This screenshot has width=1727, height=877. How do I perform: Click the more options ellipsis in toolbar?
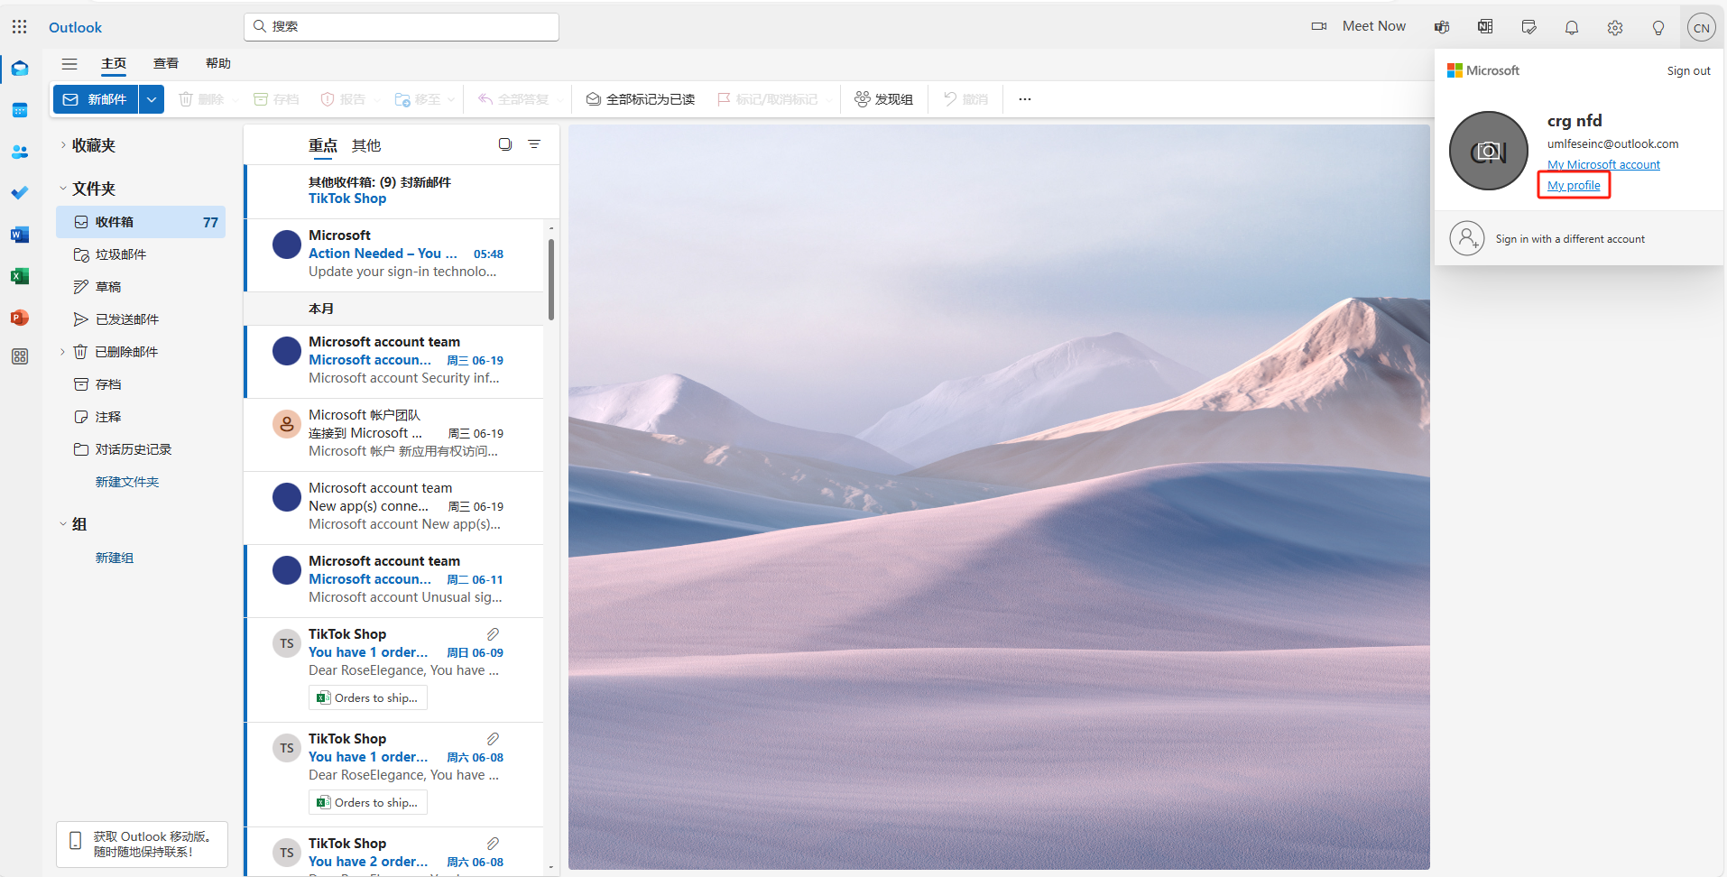point(1025,99)
